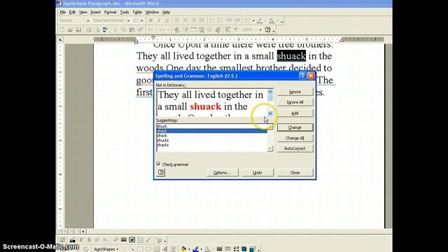448x252 pixels.
Task: Click the Ignore All button
Action: click(x=295, y=102)
